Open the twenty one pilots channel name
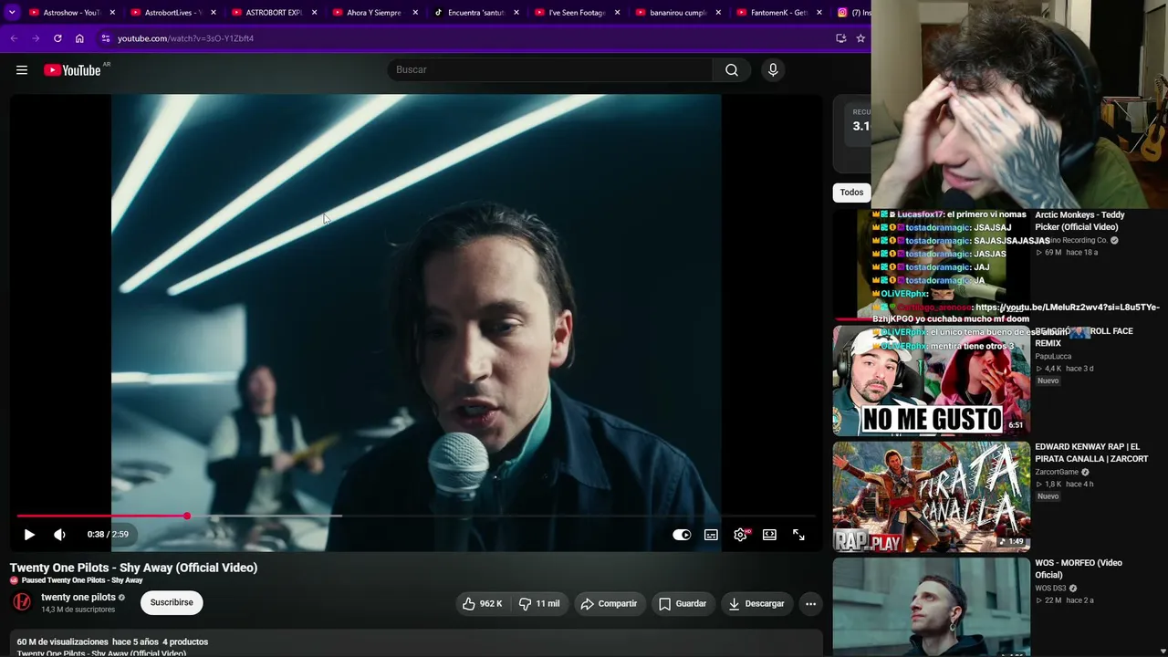This screenshot has height=657, width=1168. coord(78,597)
